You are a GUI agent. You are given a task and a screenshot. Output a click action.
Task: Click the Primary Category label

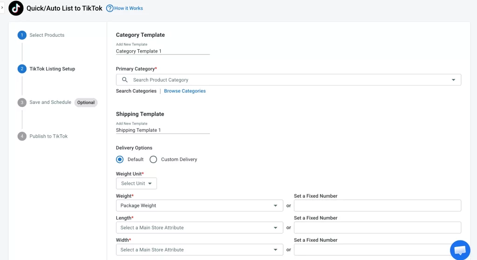[x=136, y=69]
